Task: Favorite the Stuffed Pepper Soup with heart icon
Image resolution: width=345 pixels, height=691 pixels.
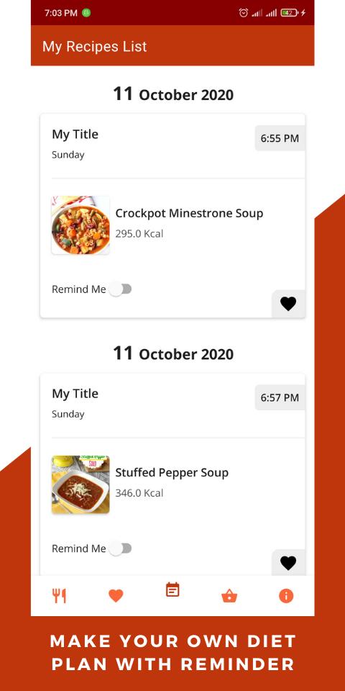Action: pos(288,563)
